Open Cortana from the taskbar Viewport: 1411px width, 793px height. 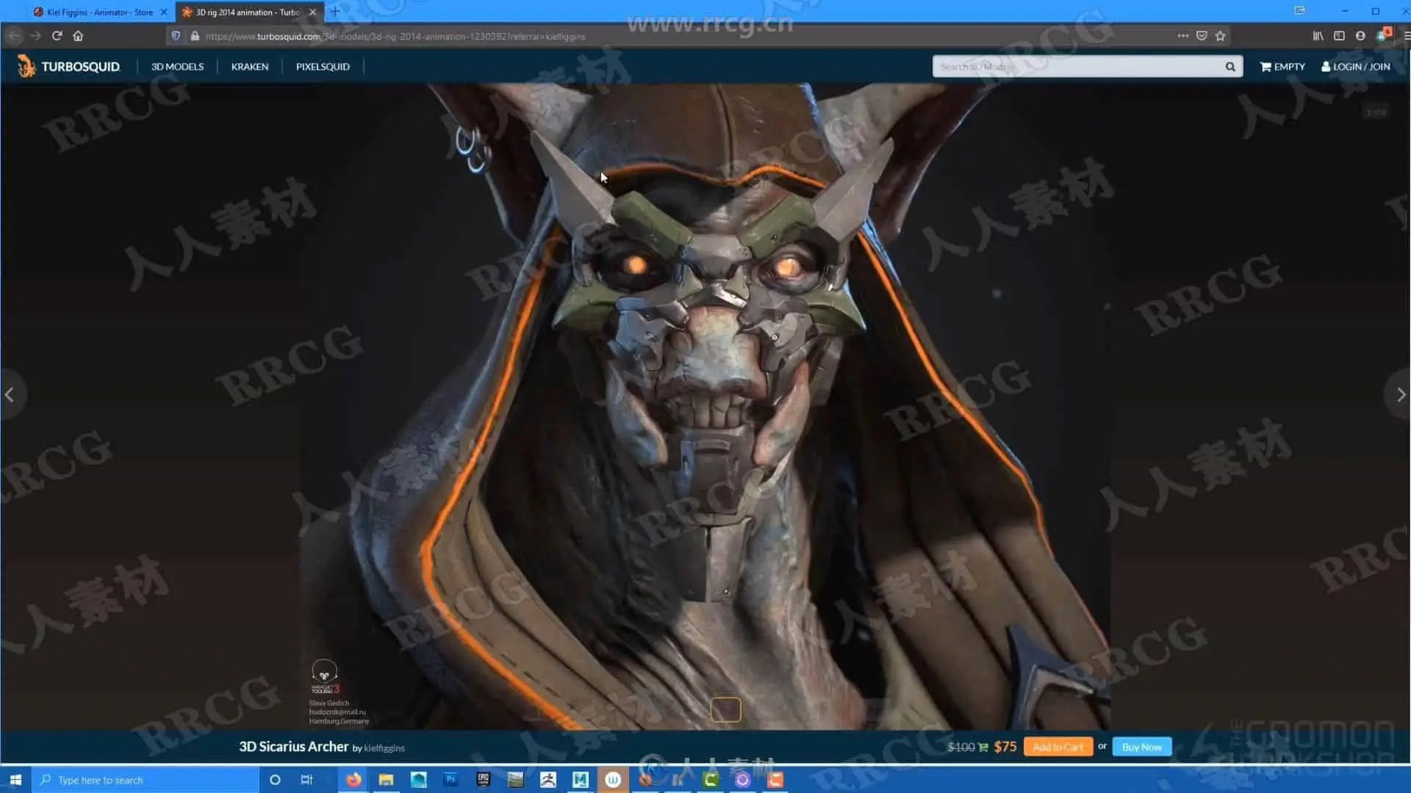coord(275,780)
